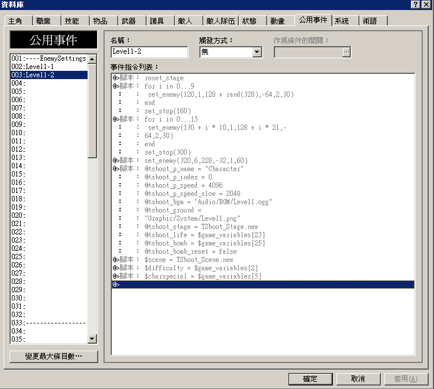Viewport: 434px width, 389px height.
Task: Select the @tshoot_life = $game_variables[23] line
Action: tap(263, 235)
